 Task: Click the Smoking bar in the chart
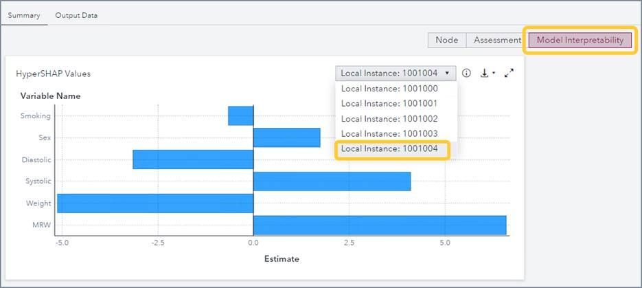click(x=240, y=115)
